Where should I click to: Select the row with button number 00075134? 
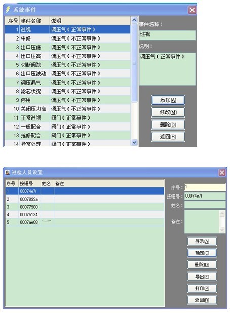(x=85, y=214)
